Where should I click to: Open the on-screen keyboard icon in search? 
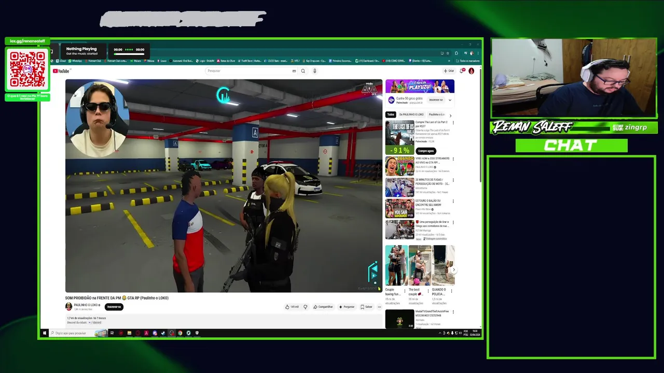tap(294, 71)
